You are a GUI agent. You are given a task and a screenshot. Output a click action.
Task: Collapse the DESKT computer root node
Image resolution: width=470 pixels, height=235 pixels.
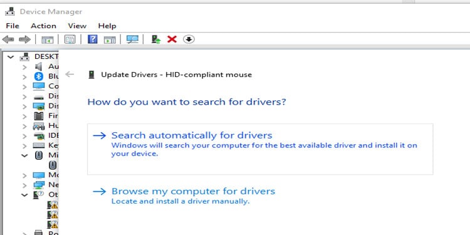point(11,56)
